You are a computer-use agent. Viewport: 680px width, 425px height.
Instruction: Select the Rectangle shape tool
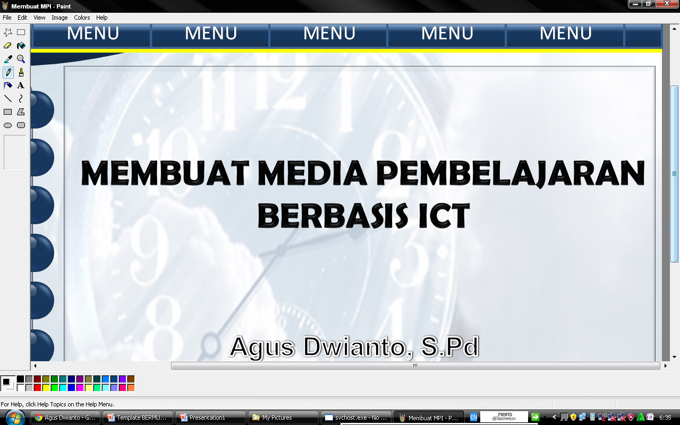coord(8,112)
